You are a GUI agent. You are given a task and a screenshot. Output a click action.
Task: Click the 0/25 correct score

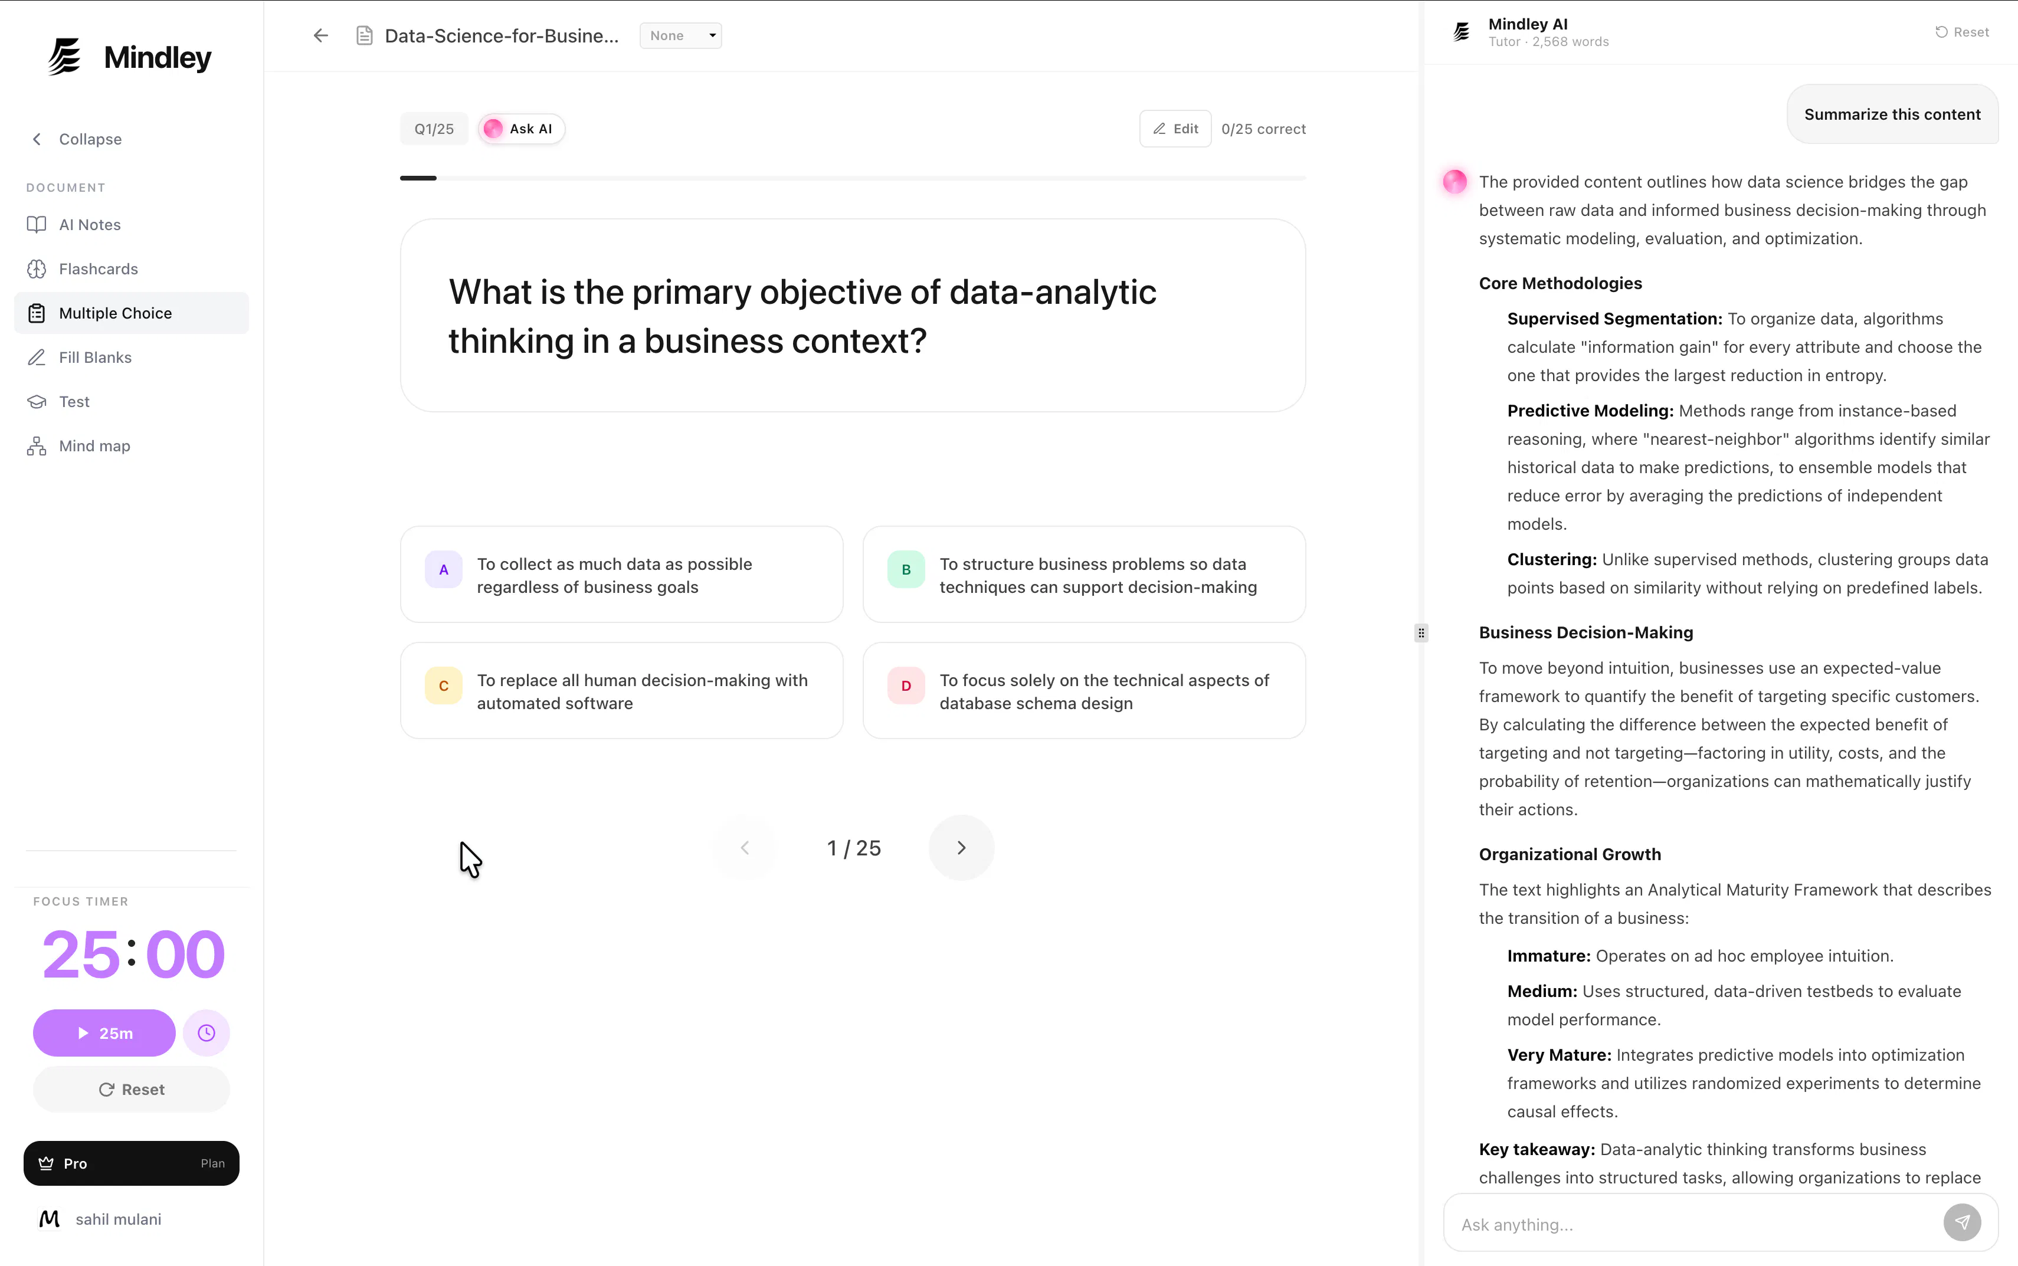point(1263,129)
